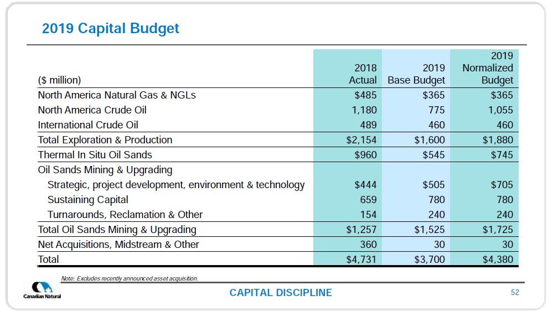Click the 'Total Exploration & Production' row label
This screenshot has height=311, width=548.
tap(105, 140)
